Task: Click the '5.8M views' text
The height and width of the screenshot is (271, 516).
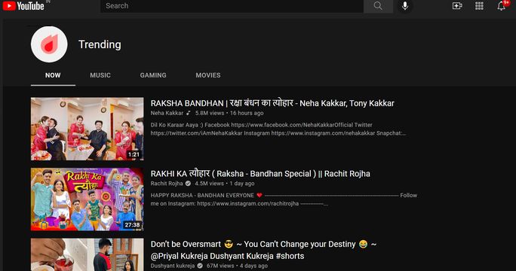Action: click(x=210, y=113)
